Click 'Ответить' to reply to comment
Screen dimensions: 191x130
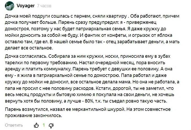14,125
